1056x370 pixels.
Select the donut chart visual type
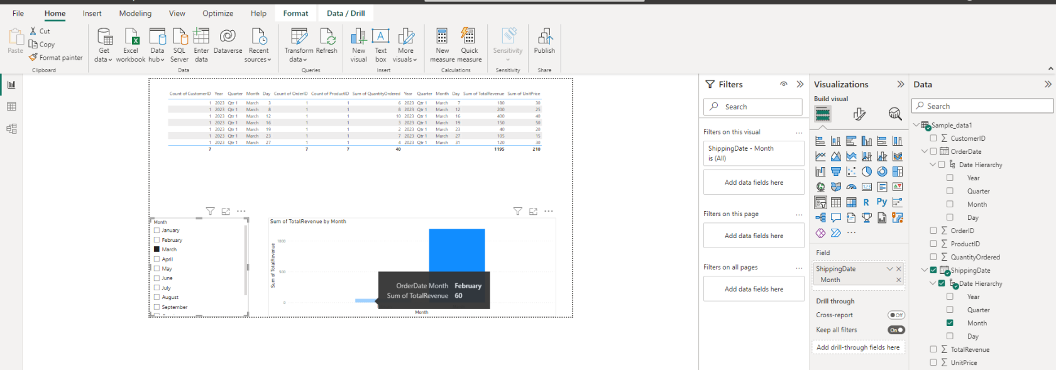882,171
